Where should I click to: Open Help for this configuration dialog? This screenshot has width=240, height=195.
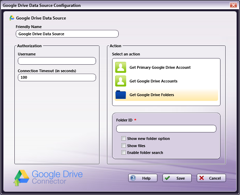[x=143, y=178]
